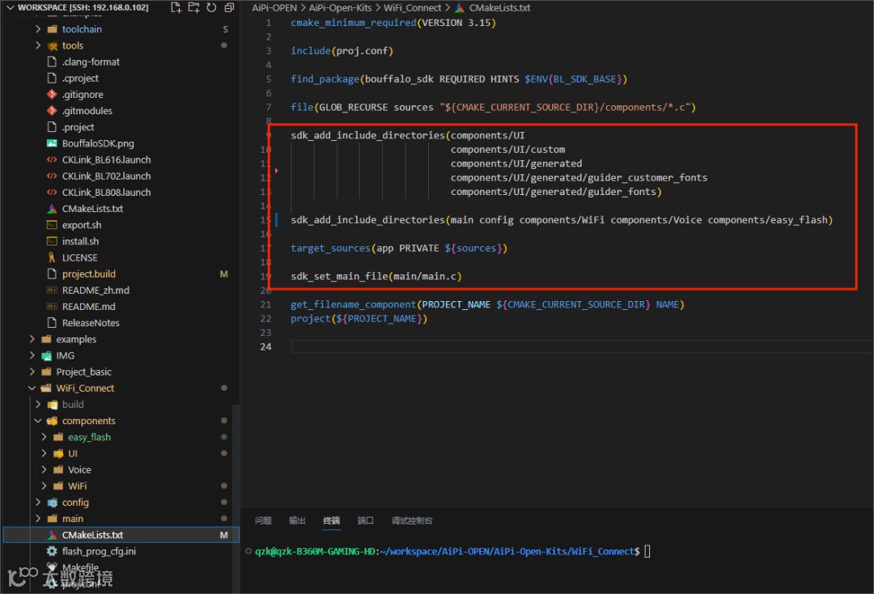Switch to the 调试控制台 (Debug Console) tab
This screenshot has height=594, width=874.
(411, 520)
